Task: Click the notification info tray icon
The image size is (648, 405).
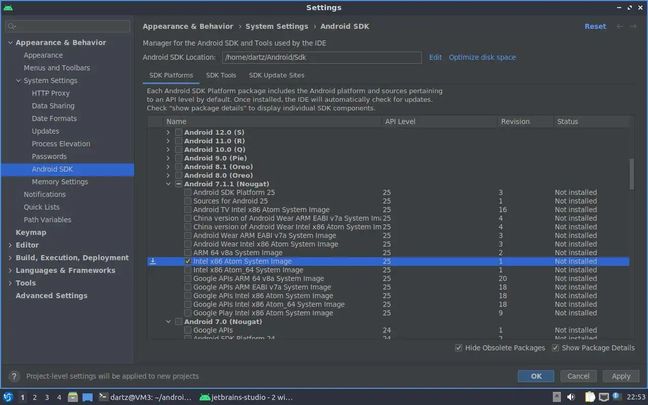Action: click(616, 396)
